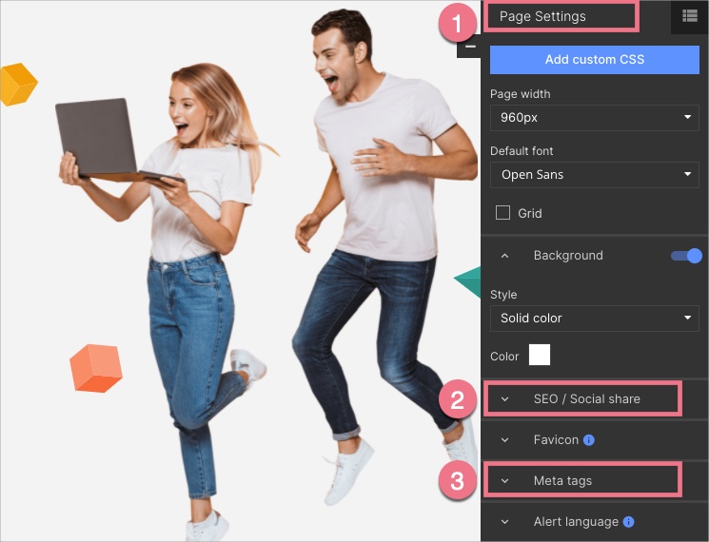The width and height of the screenshot is (709, 542).
Task: Collapse the Background section chevron
Action: 505,256
